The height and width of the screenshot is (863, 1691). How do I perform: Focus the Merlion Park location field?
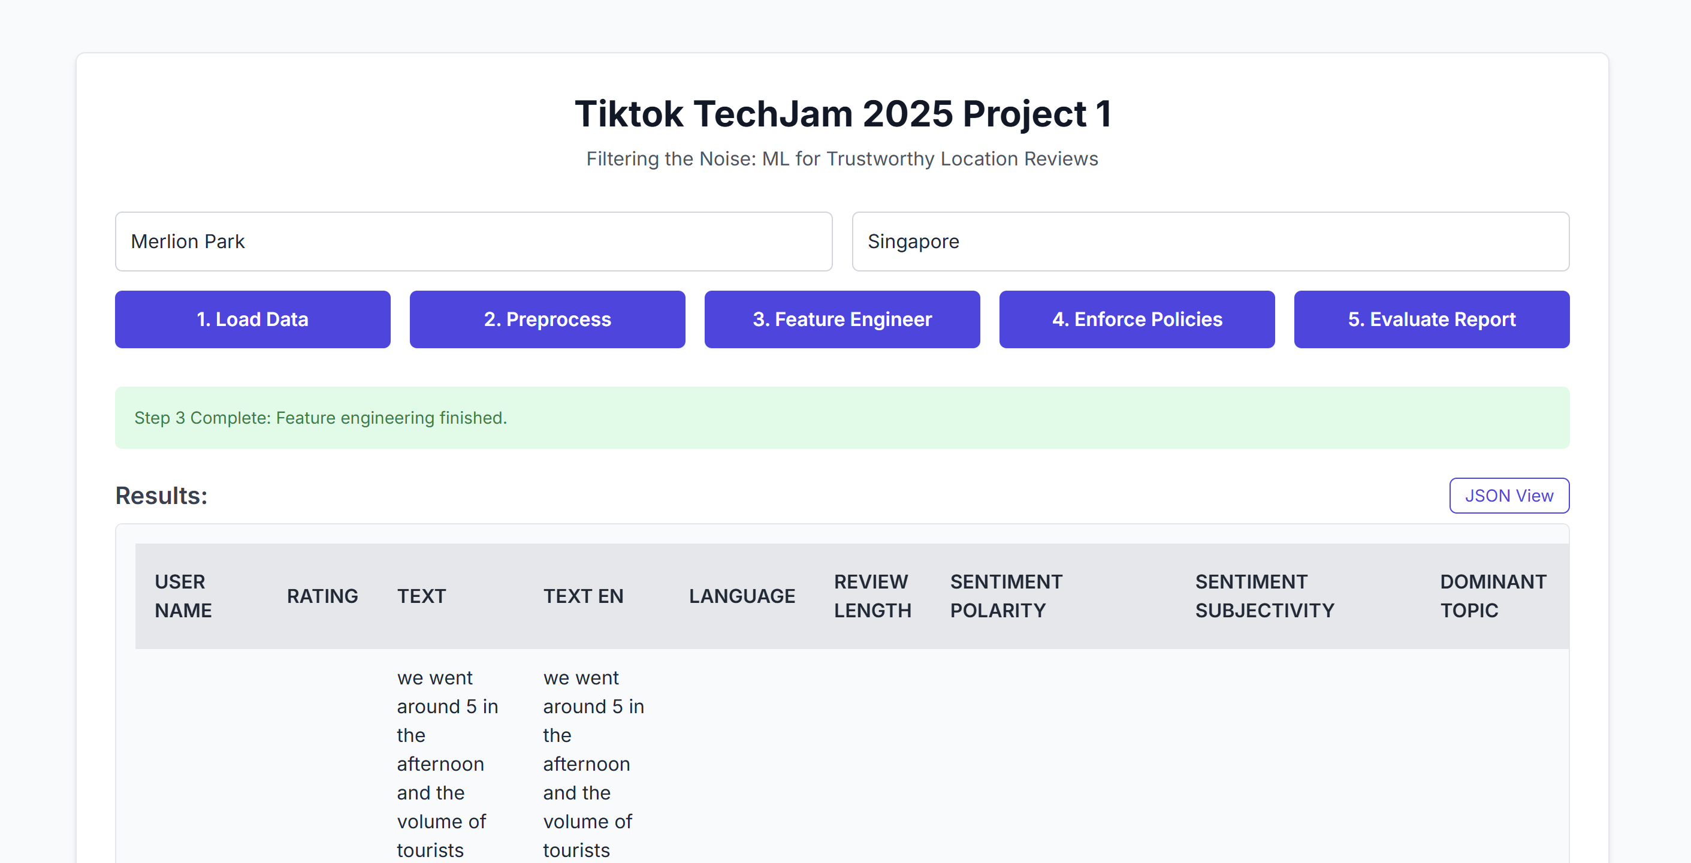coord(473,241)
